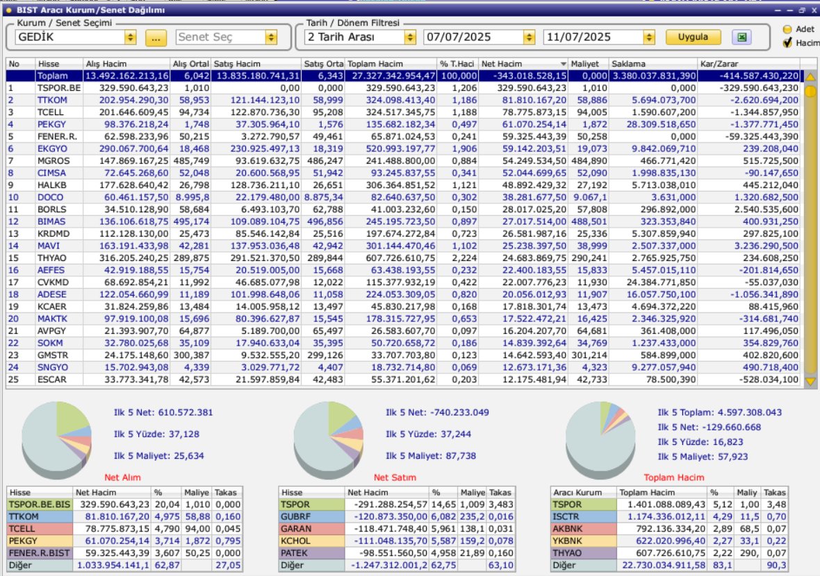Click the window title bar icon
820x576 pixels.
8,10
